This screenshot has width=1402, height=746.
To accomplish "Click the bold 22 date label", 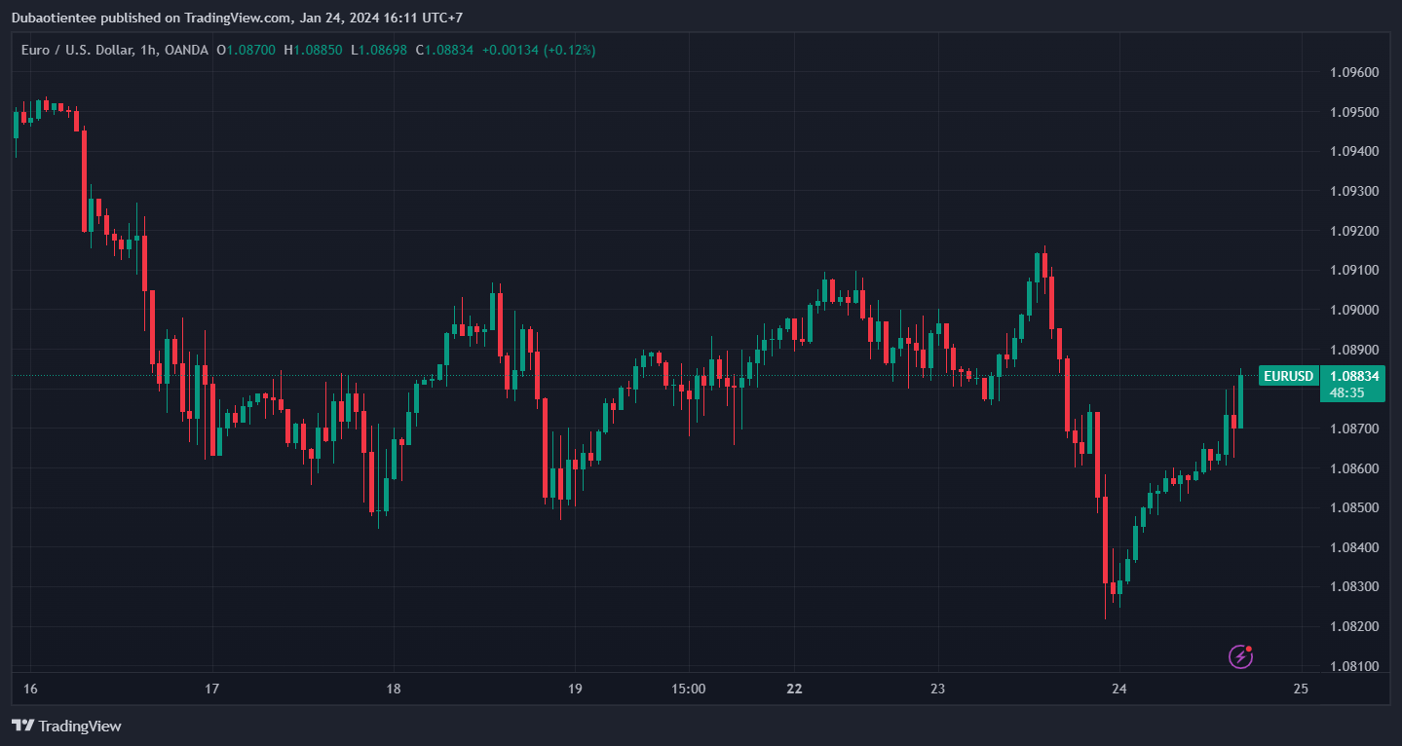I will click(x=795, y=690).
